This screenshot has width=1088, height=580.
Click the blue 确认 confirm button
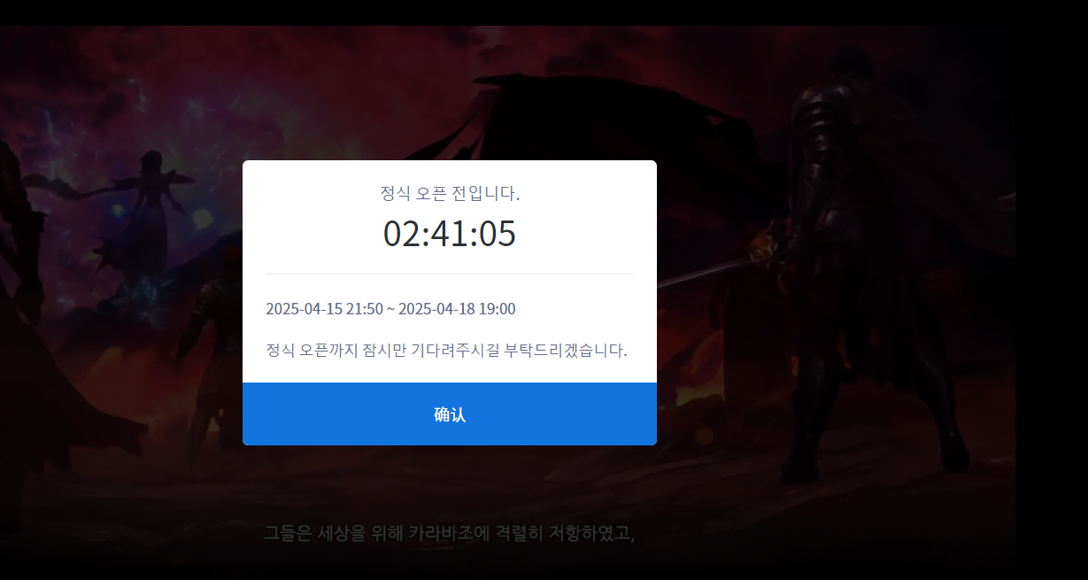[x=450, y=414]
